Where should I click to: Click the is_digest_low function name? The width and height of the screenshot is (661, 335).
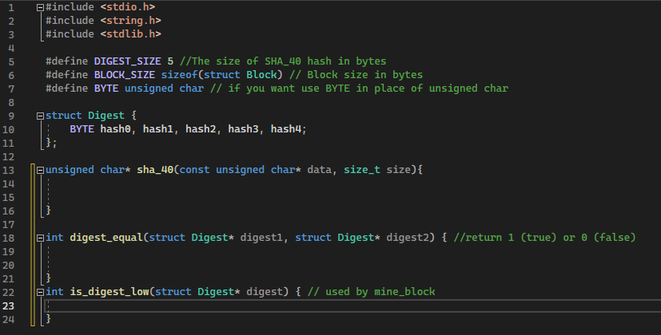click(x=110, y=292)
